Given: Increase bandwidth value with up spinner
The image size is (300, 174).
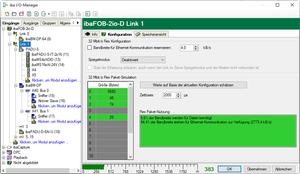Looking at the screenshot, I should 196,47.
